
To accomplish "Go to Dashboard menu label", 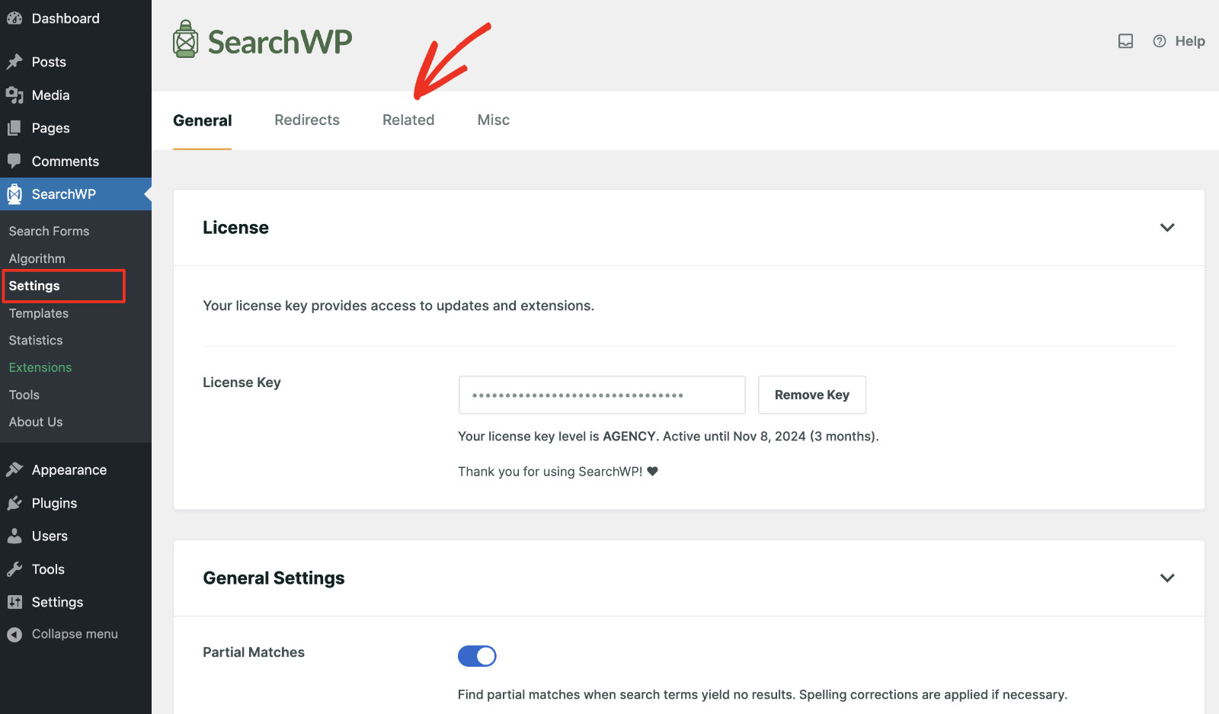I will pos(66,18).
